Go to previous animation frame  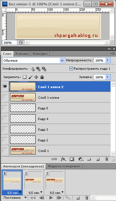coord(41,198)
